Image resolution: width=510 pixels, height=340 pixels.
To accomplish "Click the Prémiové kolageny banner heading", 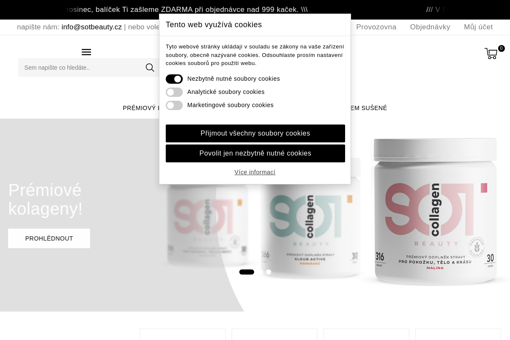I will point(45,199).
